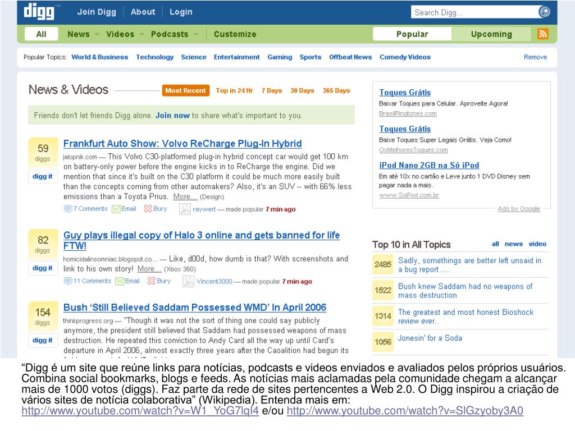575x431 pixels.
Task: Open the Entertainment topic
Action: pos(236,57)
